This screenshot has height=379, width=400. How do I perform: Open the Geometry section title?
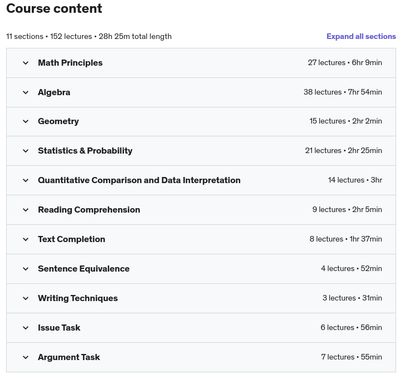coord(58,121)
